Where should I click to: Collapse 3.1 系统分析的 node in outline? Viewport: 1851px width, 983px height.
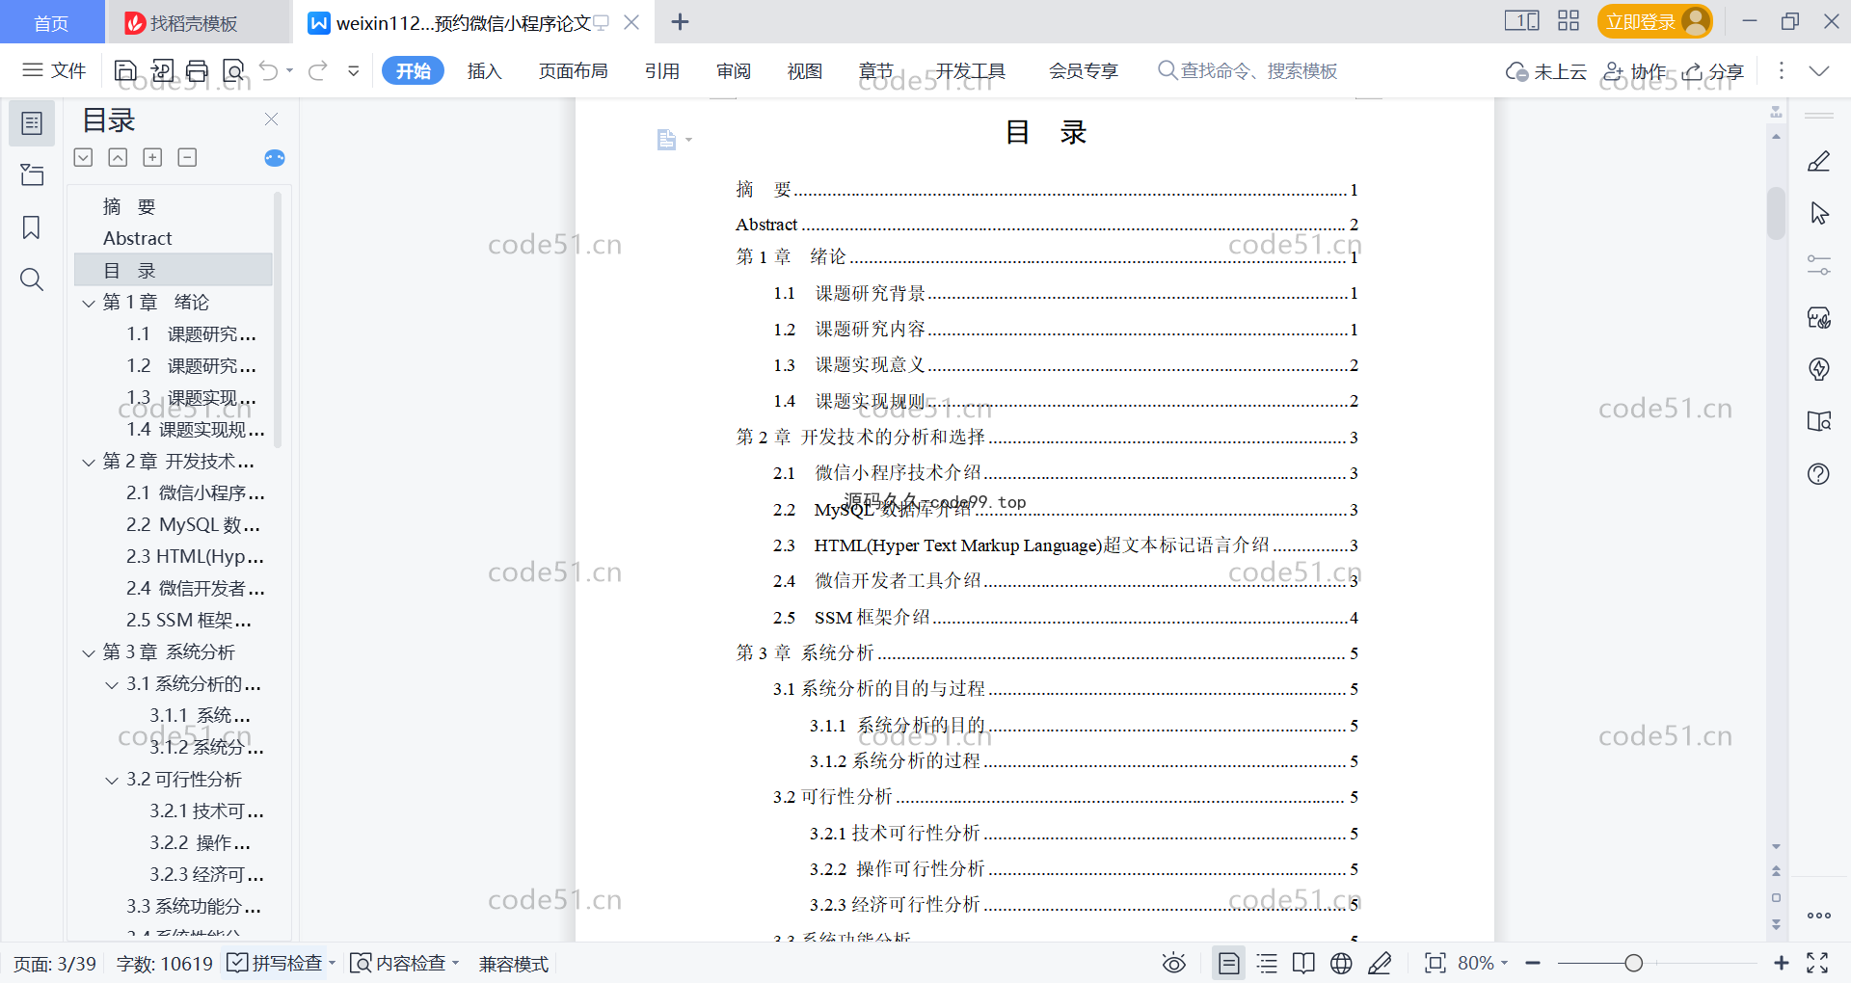pyautogui.click(x=112, y=685)
